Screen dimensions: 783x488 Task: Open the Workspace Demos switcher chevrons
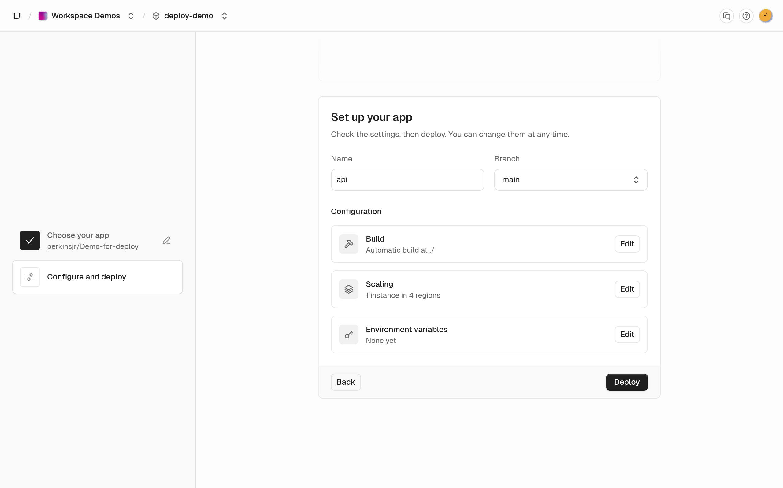tap(131, 16)
